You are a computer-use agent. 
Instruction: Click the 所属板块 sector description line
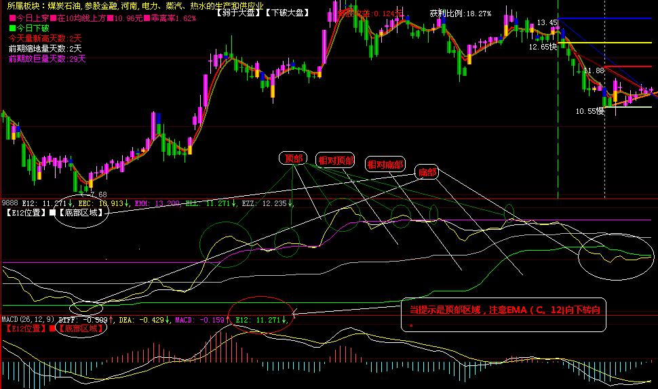click(x=136, y=6)
